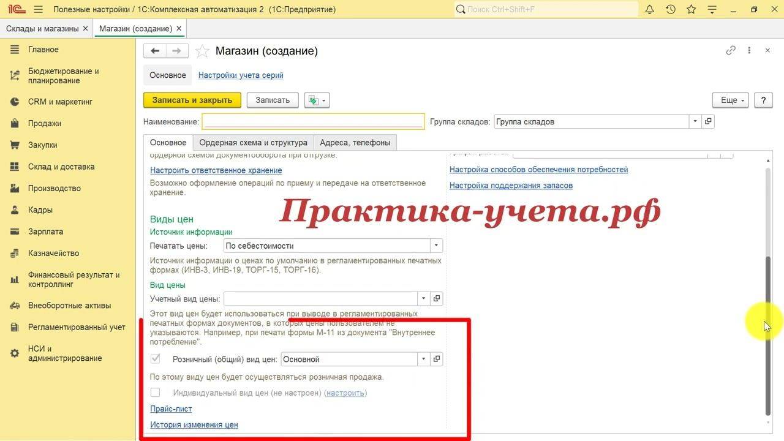Open favorites star in title bar
This screenshot has height=441, width=784.
pyautogui.click(x=692, y=9)
